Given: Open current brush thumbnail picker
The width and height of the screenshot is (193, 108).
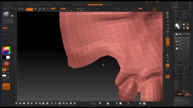Looking at the screenshot, I should point(6,14).
